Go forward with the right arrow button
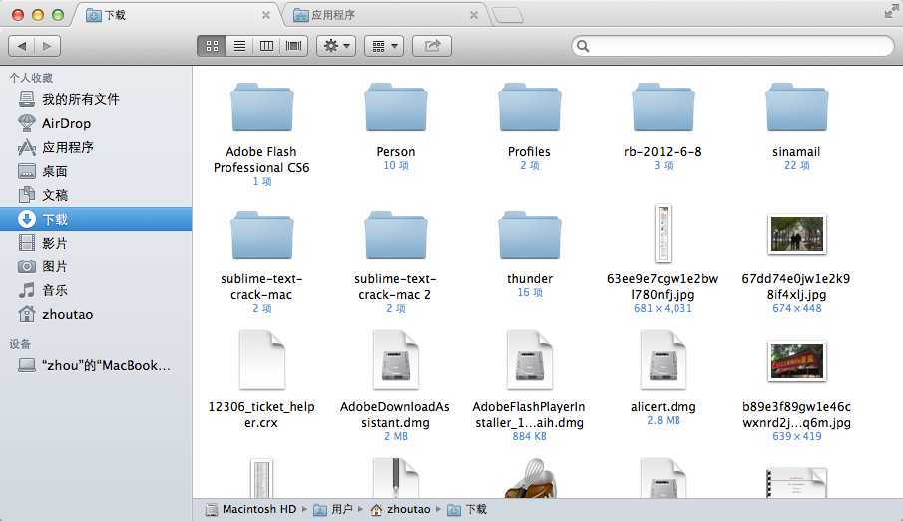 (x=47, y=46)
